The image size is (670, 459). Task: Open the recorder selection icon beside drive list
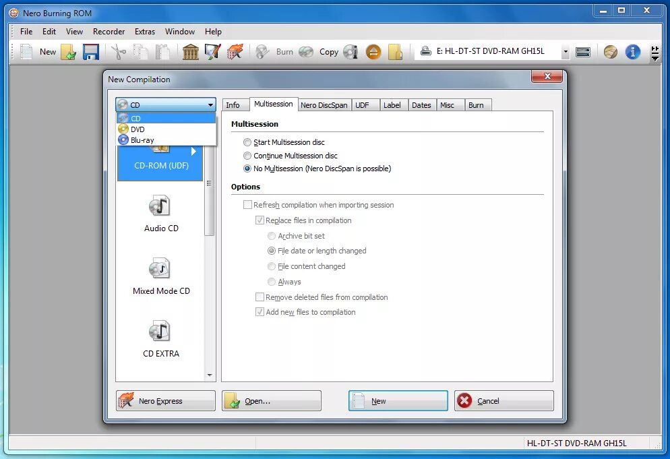coord(583,52)
